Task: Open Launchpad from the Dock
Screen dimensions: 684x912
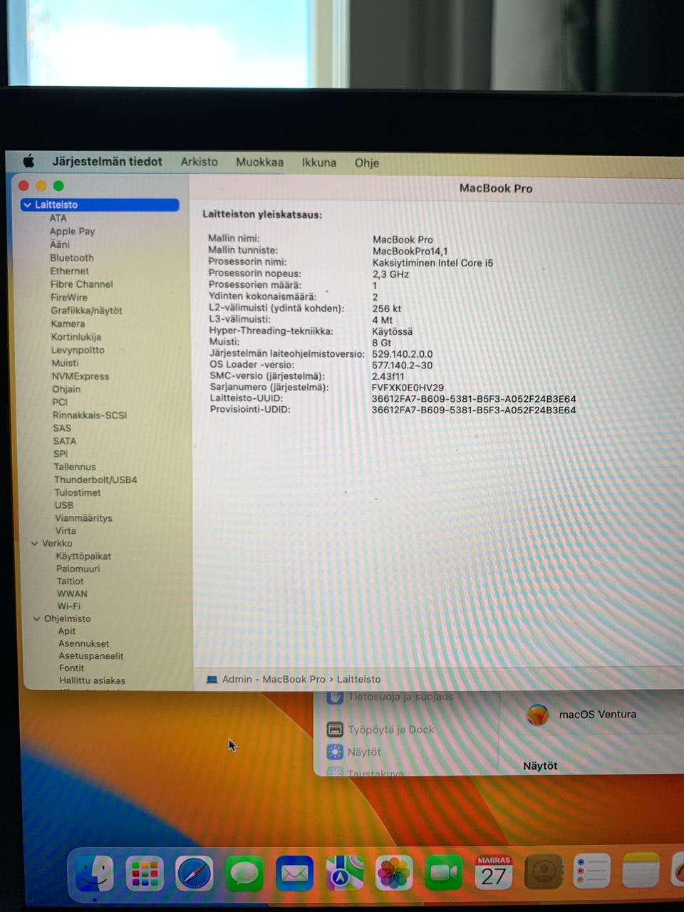Action: [x=145, y=874]
